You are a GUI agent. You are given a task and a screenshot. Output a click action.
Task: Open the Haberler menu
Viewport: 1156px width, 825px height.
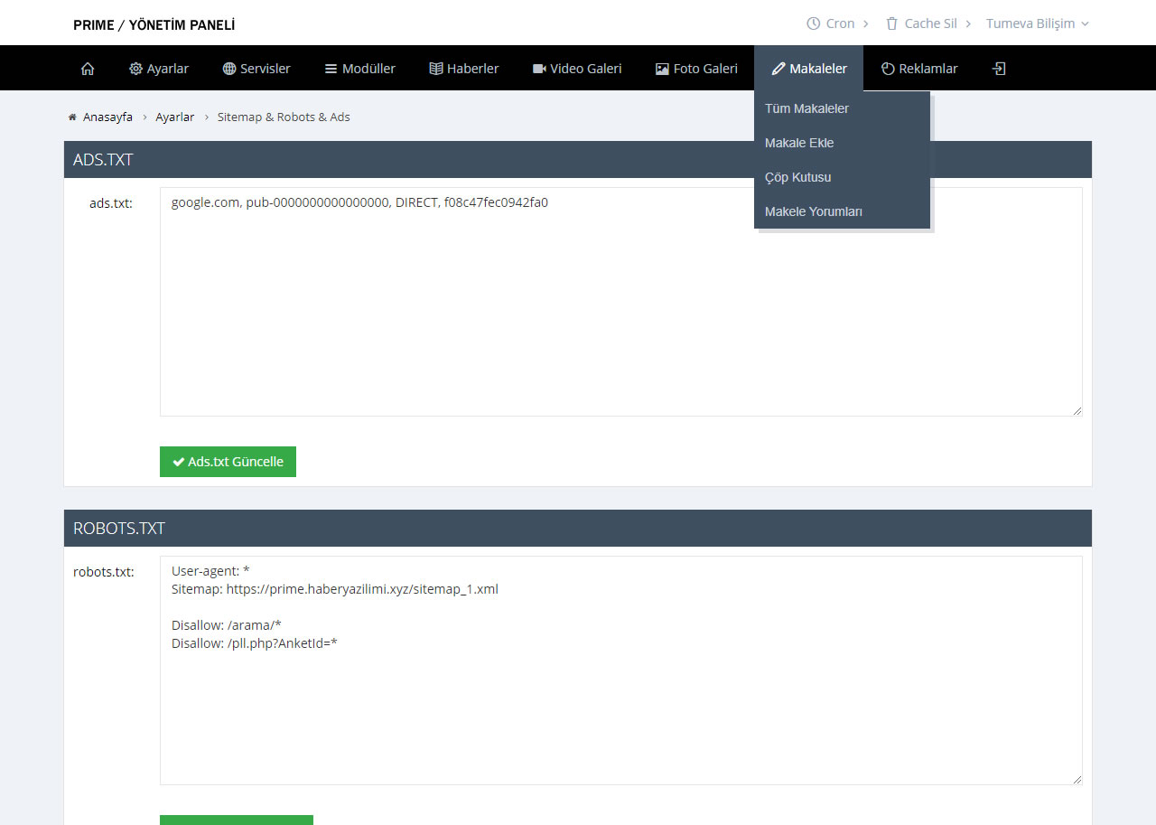(464, 69)
